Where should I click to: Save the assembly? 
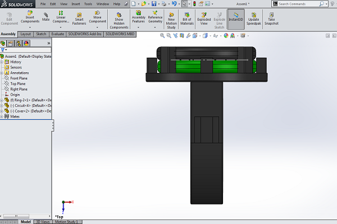[154, 4]
